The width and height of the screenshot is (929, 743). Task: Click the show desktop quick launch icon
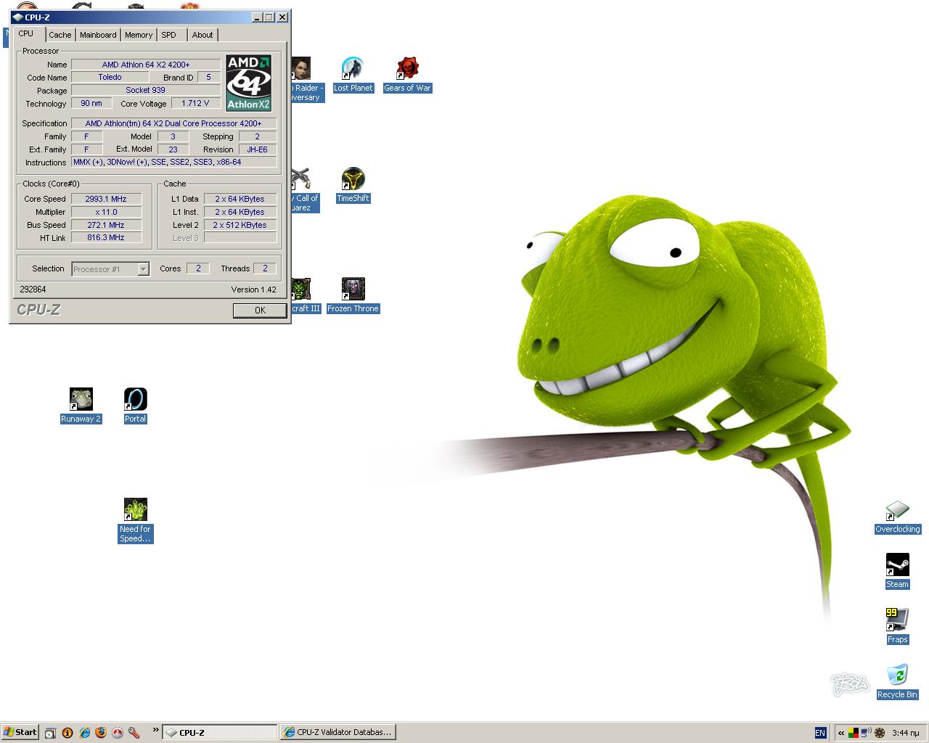point(50,733)
